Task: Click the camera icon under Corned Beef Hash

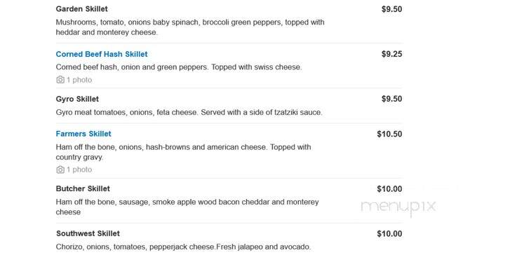Action: 60,80
